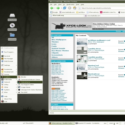
Task: Launch The GIMP from the Graphics submenu
Action: 30,92
